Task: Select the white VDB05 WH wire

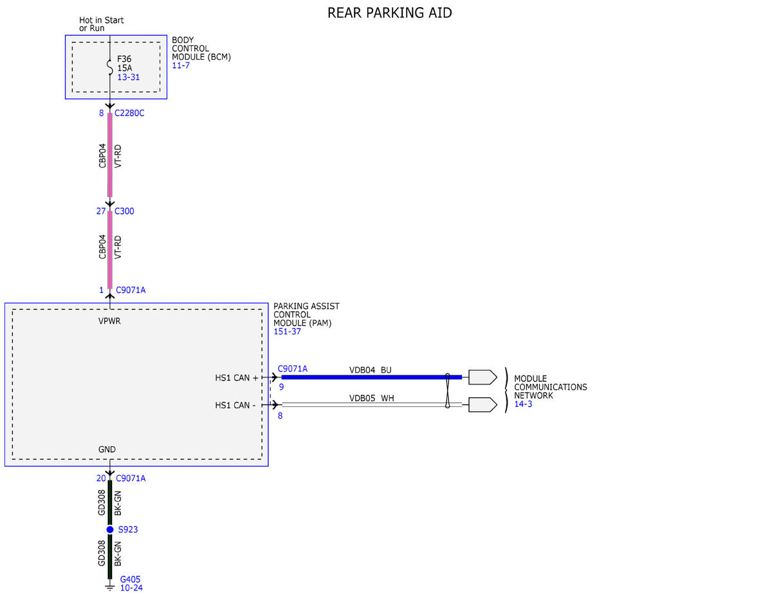Action: tap(371, 404)
